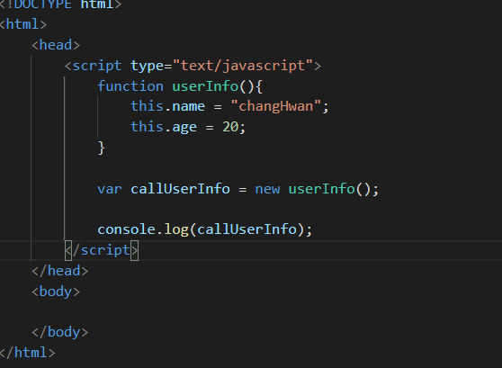Screen dimensions: 502x368
Task: Click the opening body tag
Action: pyautogui.click(x=56, y=292)
